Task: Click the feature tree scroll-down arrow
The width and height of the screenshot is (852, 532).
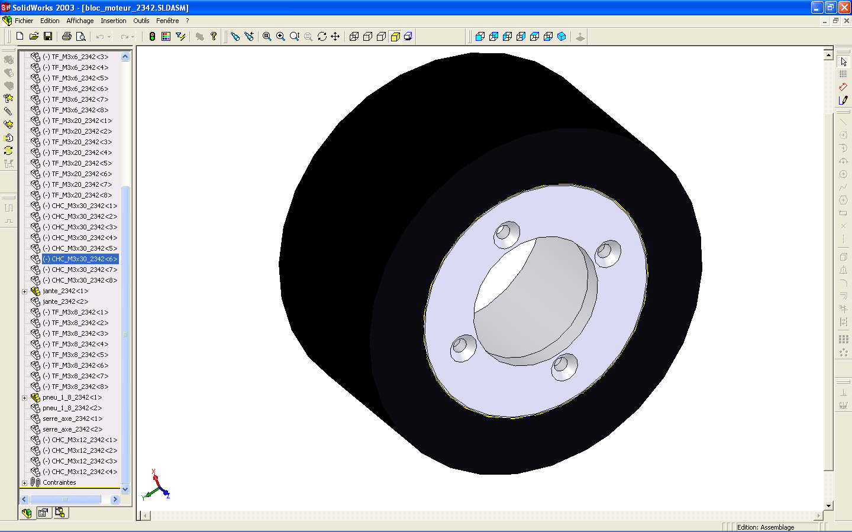Action: coord(125,489)
